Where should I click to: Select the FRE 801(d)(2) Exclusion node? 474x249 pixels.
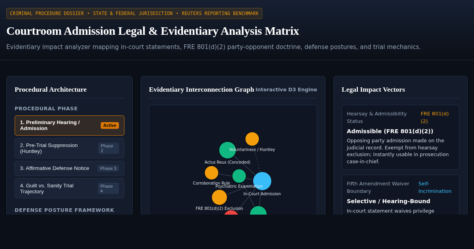pos(219,197)
